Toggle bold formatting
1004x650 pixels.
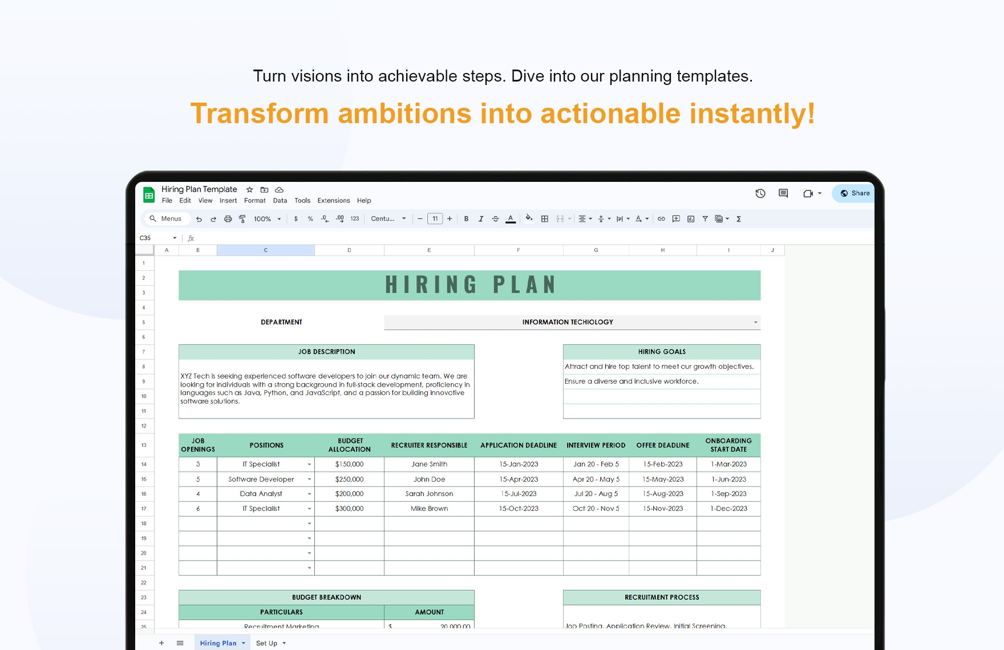[x=466, y=219]
